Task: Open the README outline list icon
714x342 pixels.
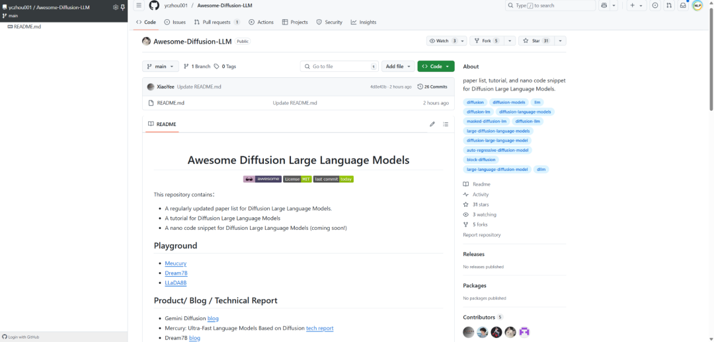Action: click(446, 124)
